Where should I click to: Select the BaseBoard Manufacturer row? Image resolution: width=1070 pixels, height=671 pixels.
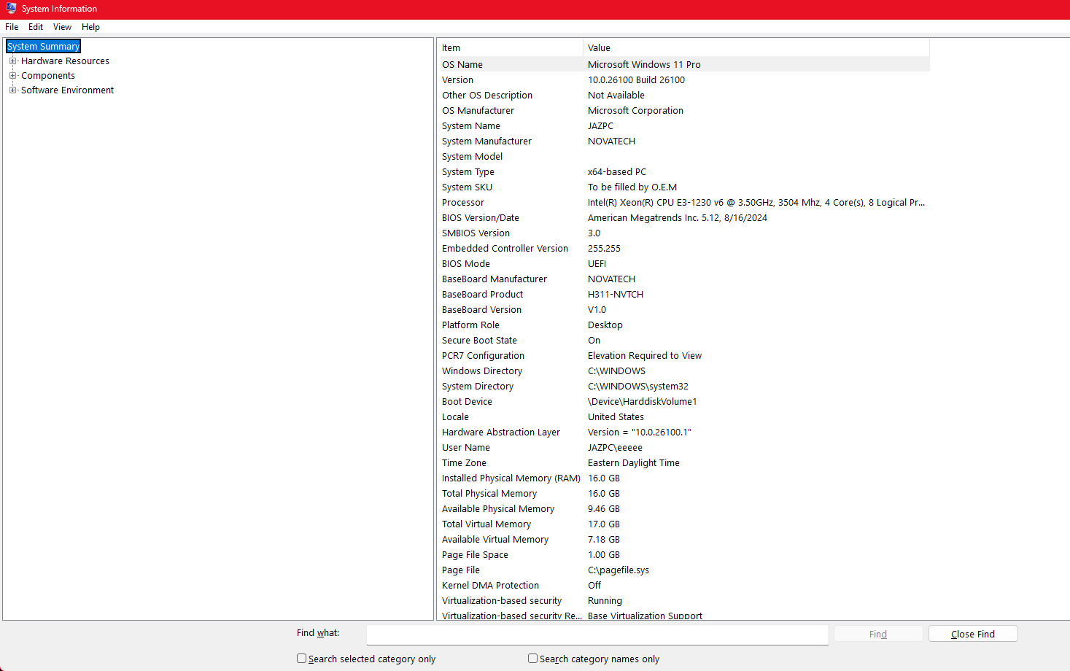click(685, 279)
